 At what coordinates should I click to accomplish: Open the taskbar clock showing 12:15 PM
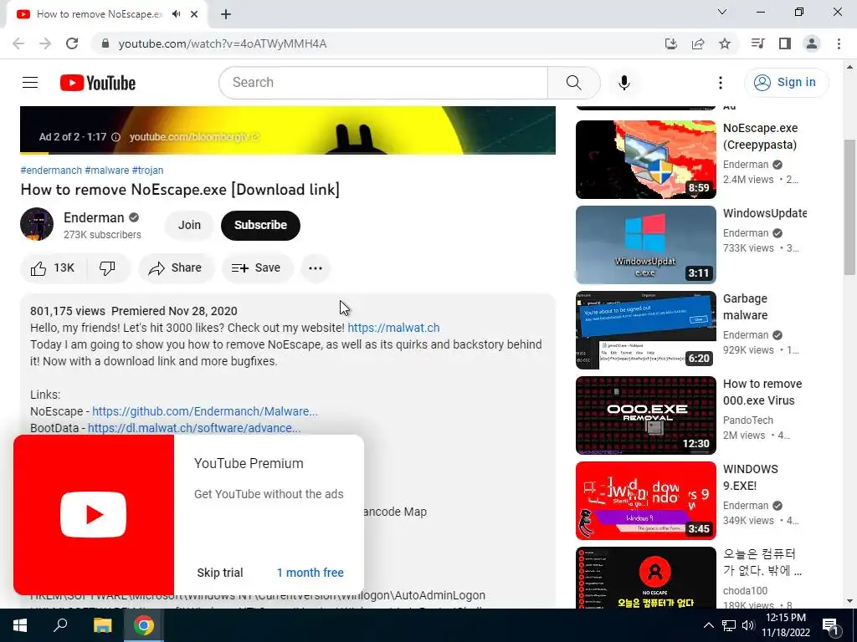[x=786, y=625]
